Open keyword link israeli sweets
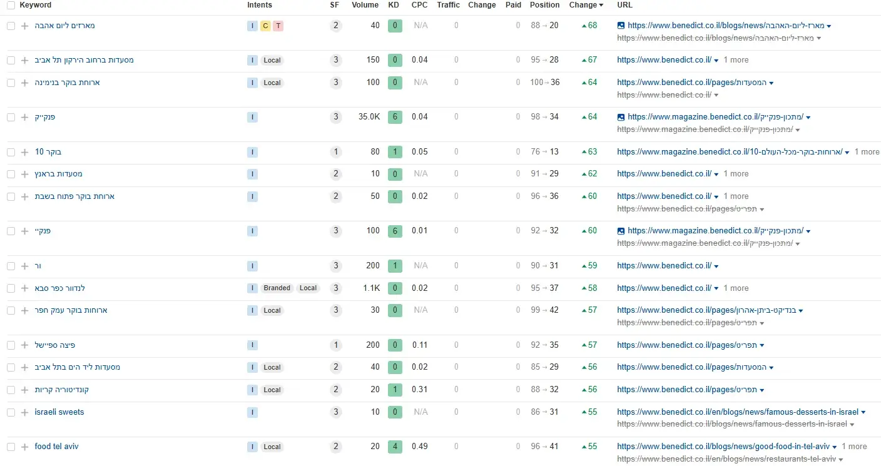881x466 pixels. pyautogui.click(x=59, y=412)
